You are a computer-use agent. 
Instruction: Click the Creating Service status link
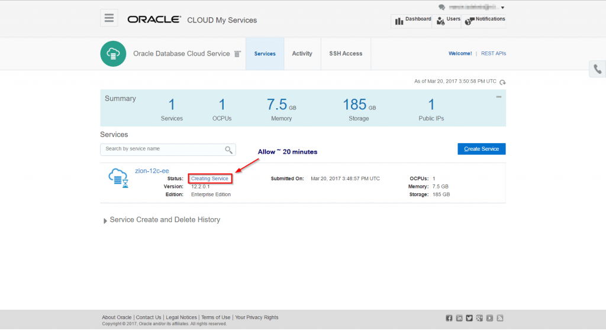[209, 179]
